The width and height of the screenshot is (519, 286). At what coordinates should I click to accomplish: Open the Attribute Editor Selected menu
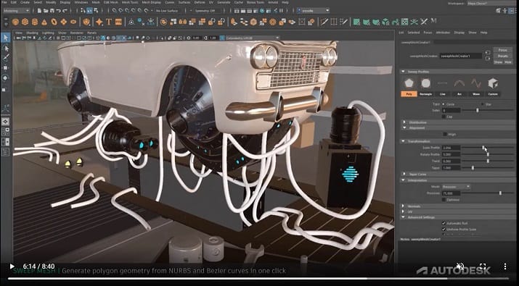(414, 33)
